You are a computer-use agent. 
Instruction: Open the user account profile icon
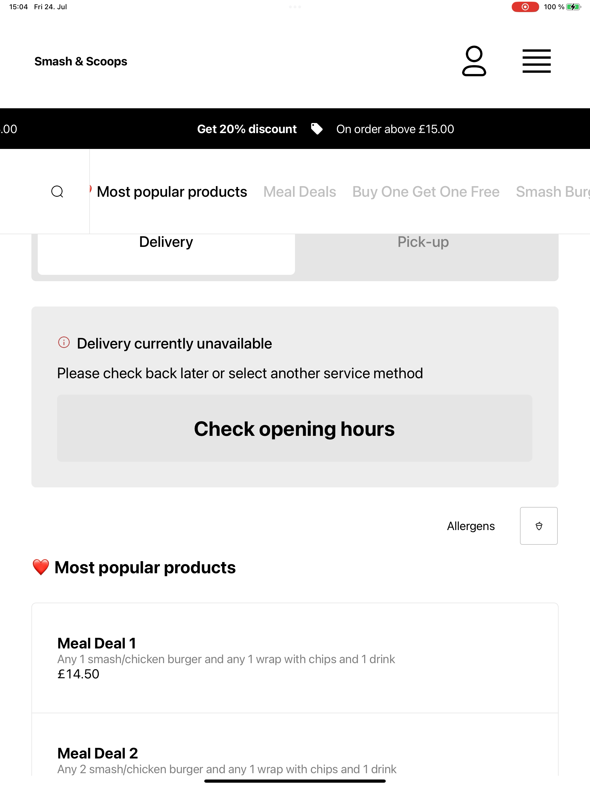click(x=474, y=61)
